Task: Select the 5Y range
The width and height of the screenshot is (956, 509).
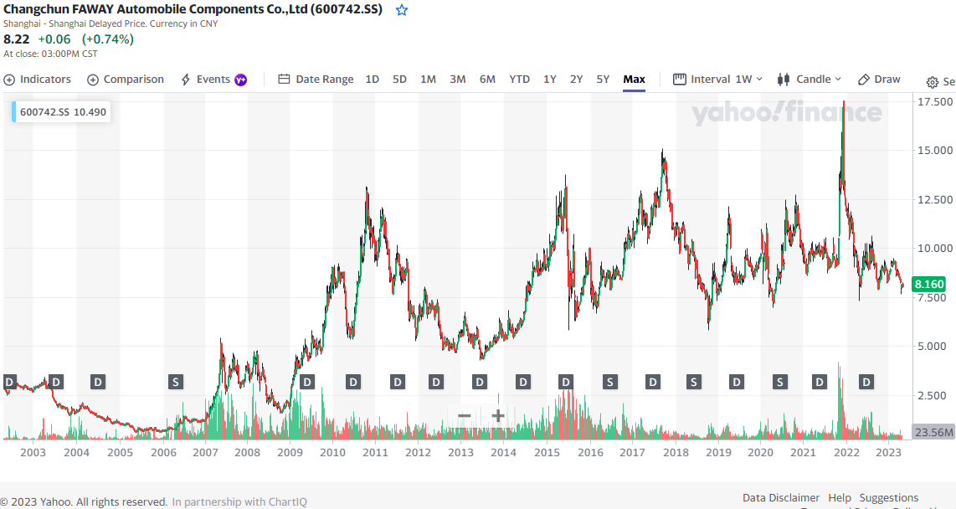Action: click(603, 80)
